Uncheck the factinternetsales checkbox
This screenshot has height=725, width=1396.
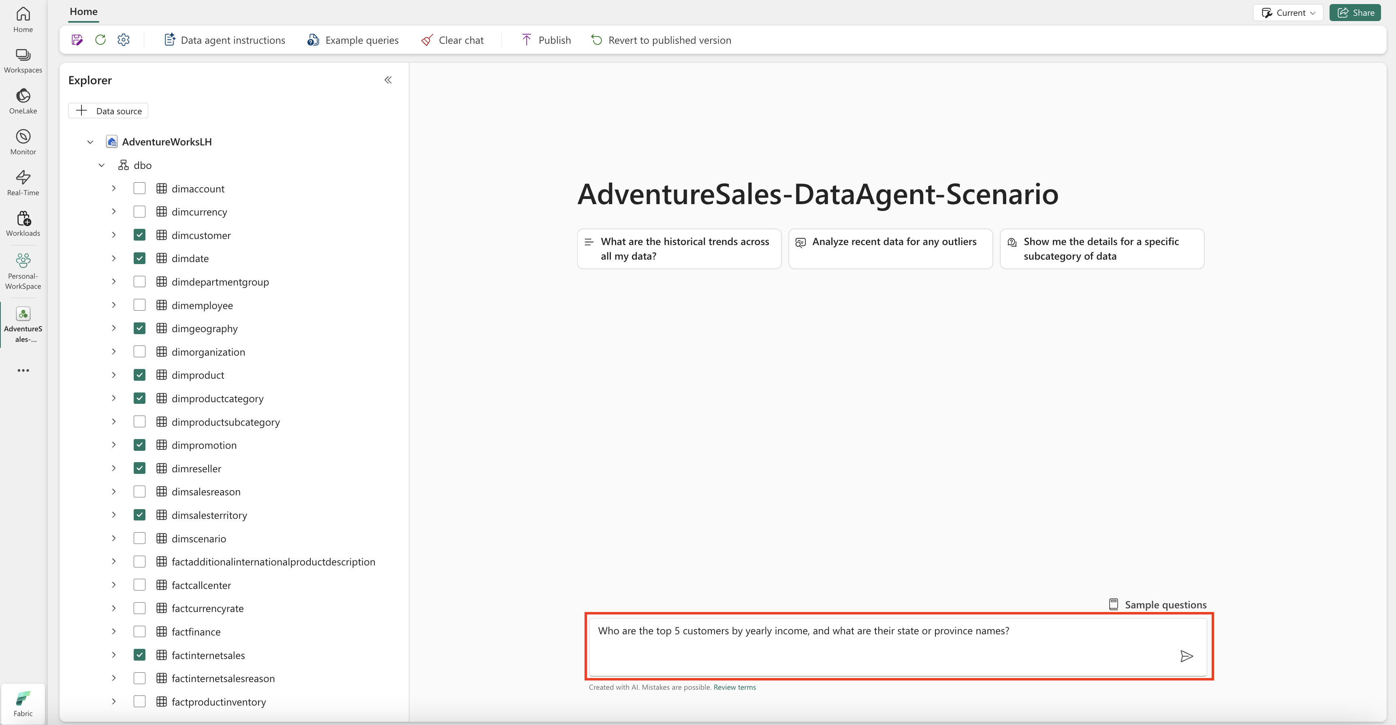pyautogui.click(x=139, y=655)
